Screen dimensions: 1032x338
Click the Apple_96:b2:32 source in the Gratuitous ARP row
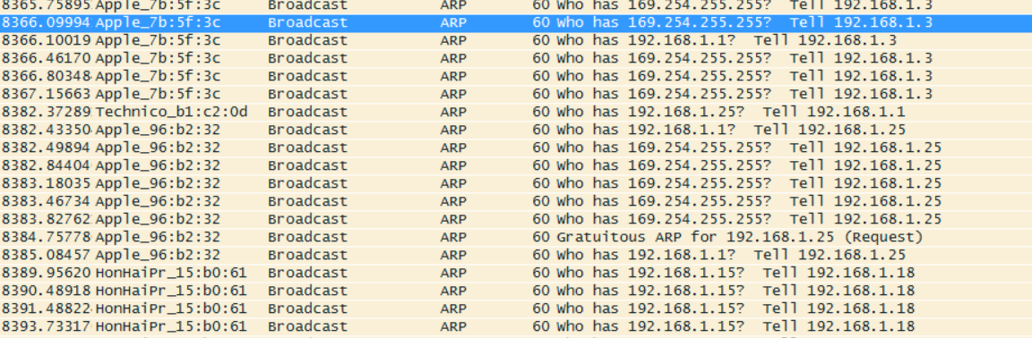tap(158, 237)
